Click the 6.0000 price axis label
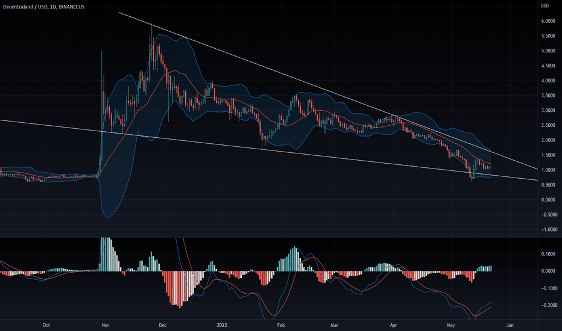562x331 pixels. [x=548, y=21]
